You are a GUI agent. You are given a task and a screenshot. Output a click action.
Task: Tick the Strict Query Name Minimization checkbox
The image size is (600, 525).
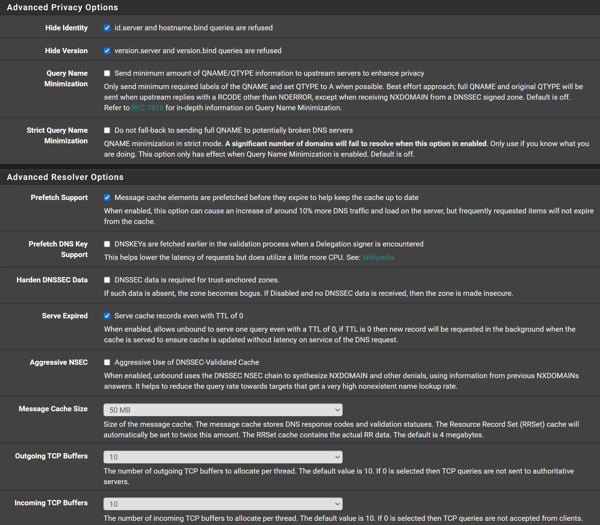[107, 130]
